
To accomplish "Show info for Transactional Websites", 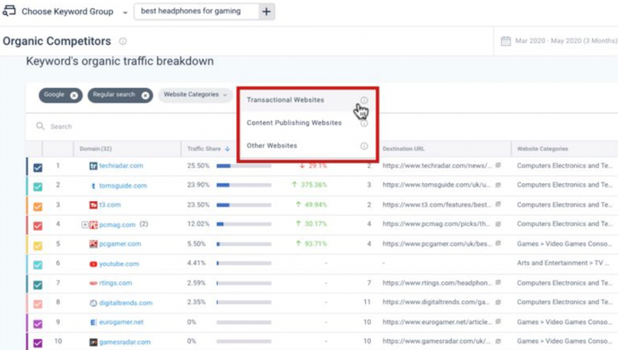I will 364,100.
